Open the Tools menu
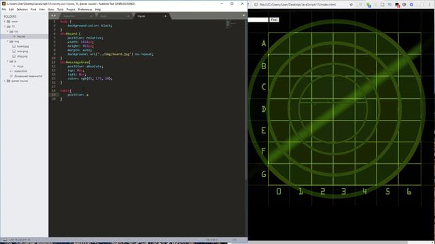 60,9
